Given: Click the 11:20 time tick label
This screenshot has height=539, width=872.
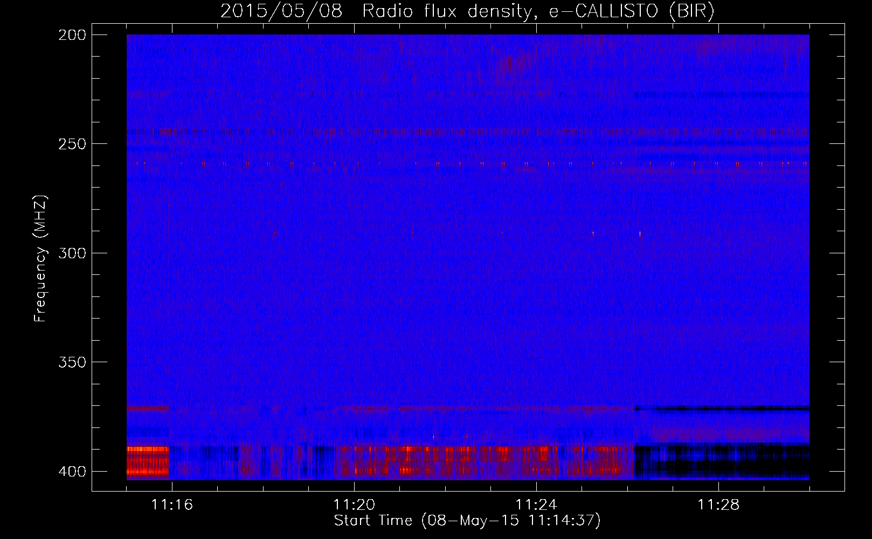Looking at the screenshot, I should pyautogui.click(x=354, y=505).
